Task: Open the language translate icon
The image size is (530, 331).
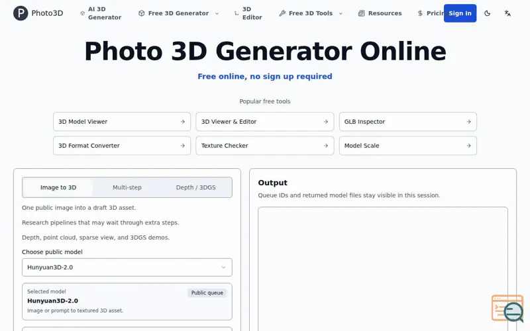Action: [x=507, y=13]
